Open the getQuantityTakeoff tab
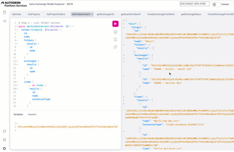The image size is (234, 152). point(131,14)
